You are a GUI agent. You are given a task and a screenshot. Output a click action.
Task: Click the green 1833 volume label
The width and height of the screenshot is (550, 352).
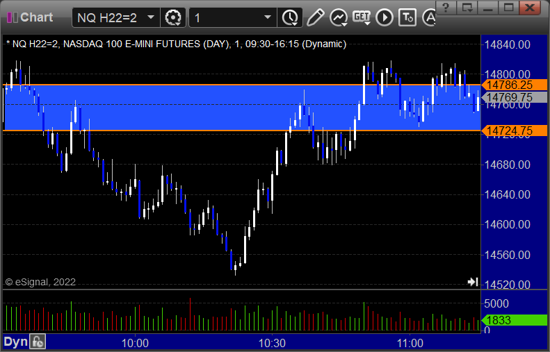514,320
